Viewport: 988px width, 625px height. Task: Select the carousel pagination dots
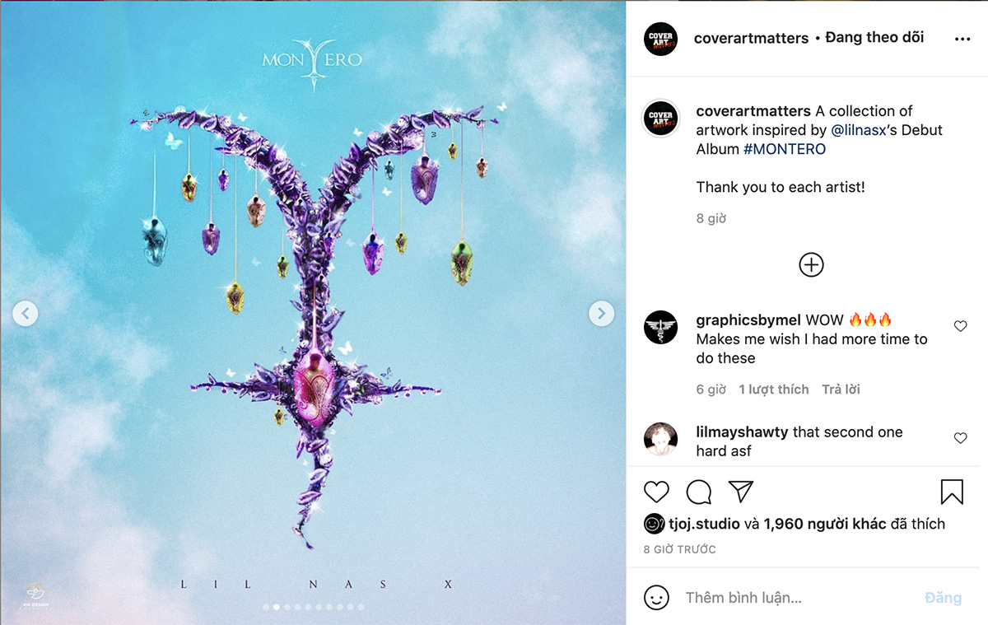(313, 607)
